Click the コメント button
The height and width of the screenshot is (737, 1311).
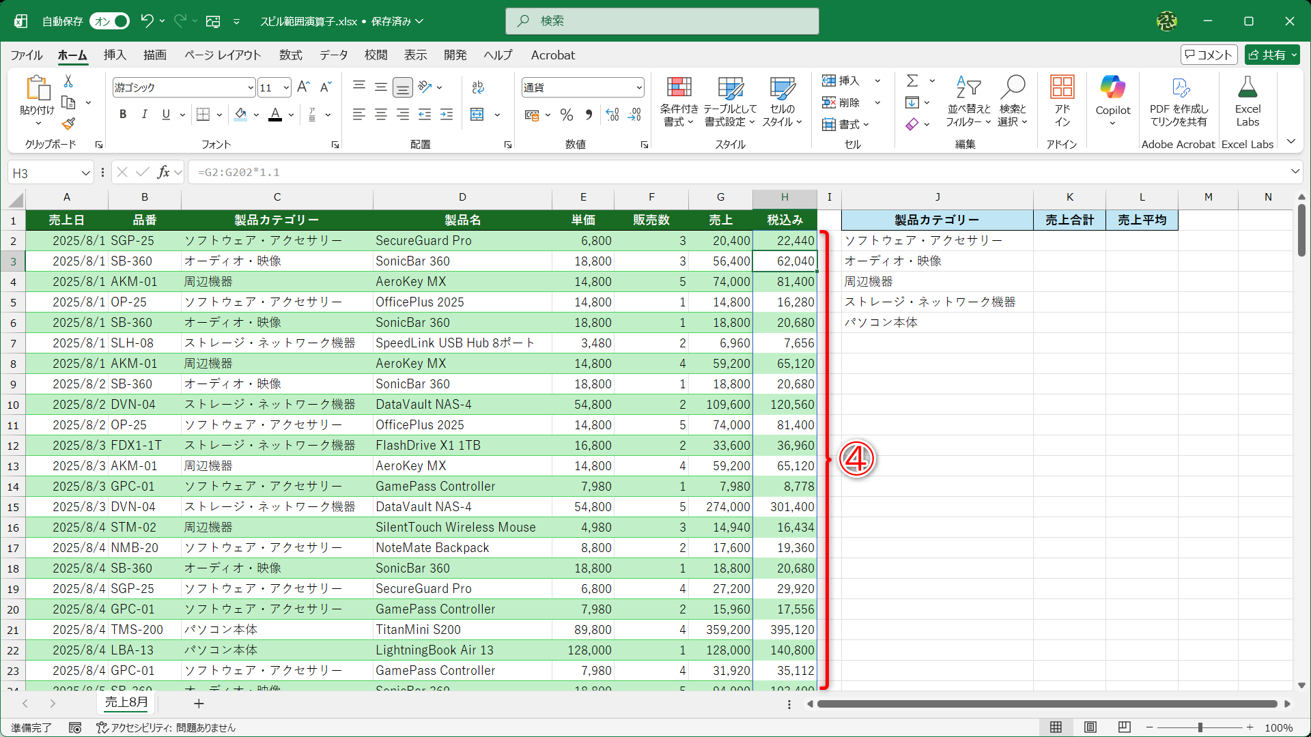[x=1209, y=55]
